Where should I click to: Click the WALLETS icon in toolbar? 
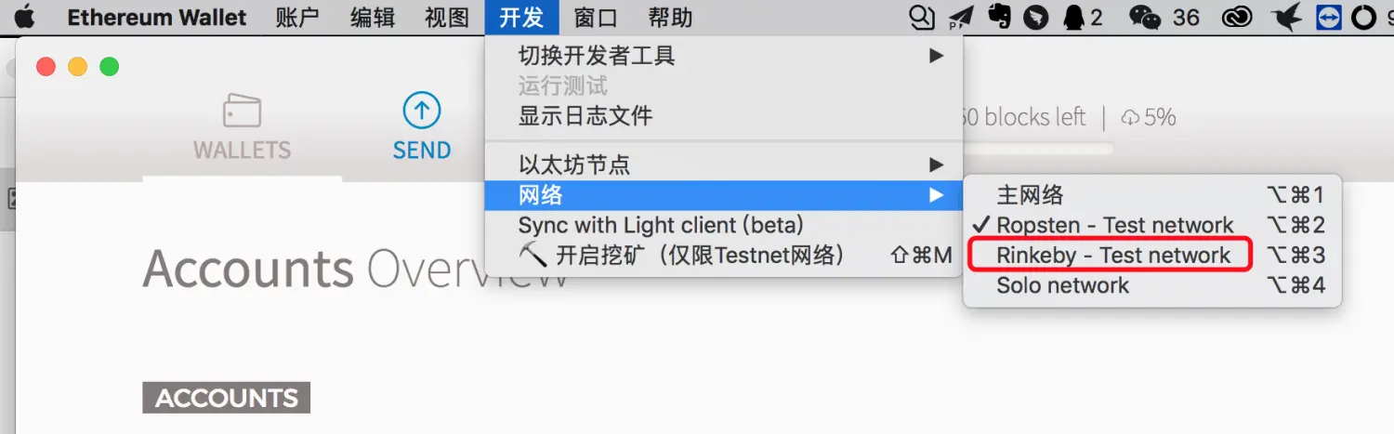242,112
